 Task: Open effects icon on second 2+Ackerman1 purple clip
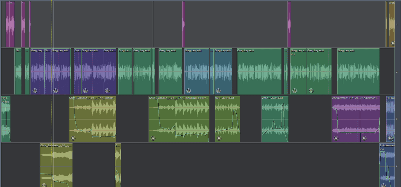coord(364,138)
